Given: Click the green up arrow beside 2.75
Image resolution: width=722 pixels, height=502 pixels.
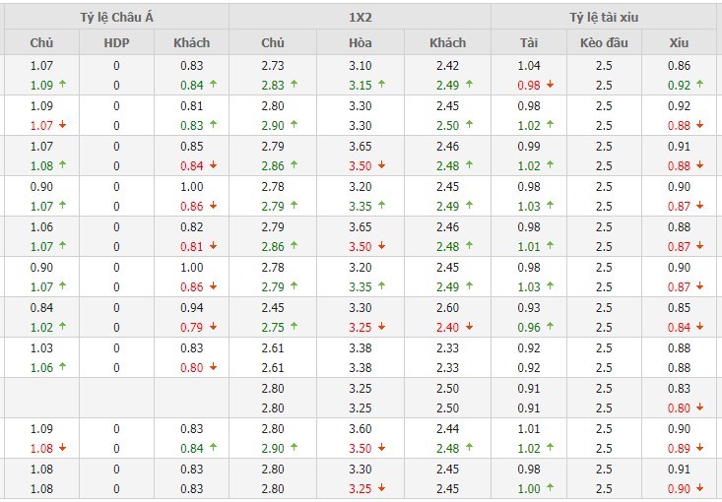Looking at the screenshot, I should pos(294,326).
